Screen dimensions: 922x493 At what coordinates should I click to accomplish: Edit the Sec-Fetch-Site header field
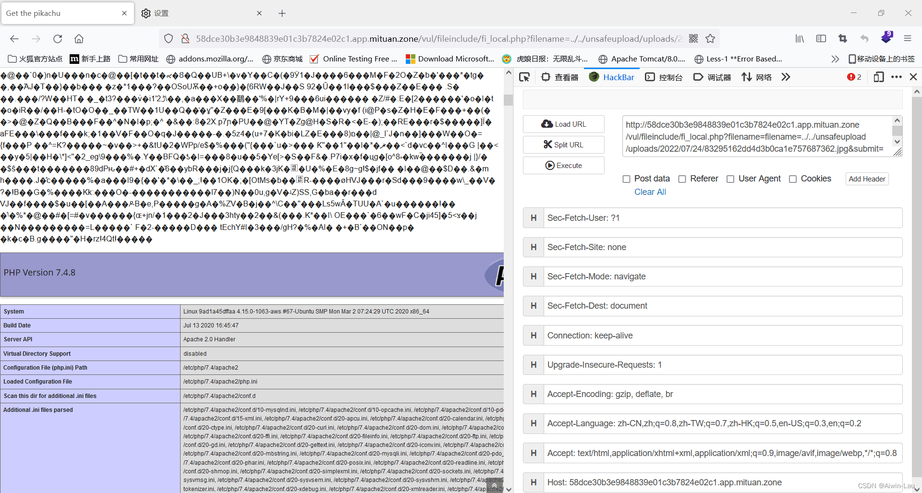723,247
